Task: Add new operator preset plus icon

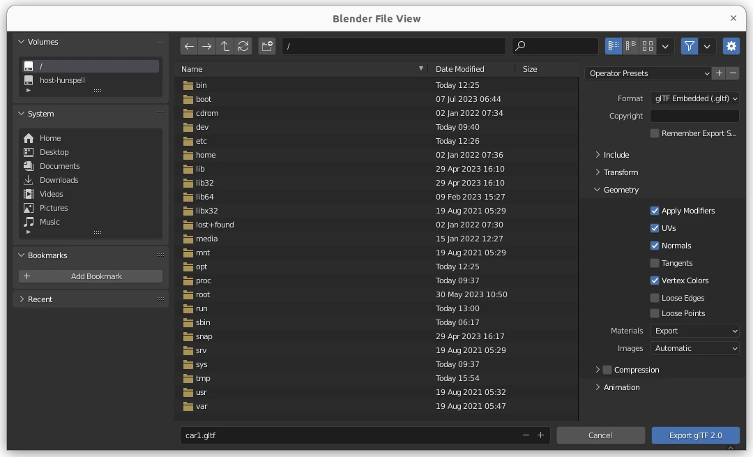Action: 719,73
